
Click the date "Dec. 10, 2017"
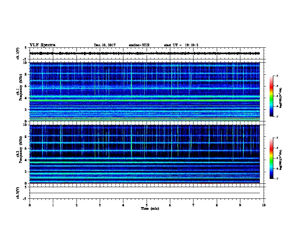point(105,45)
